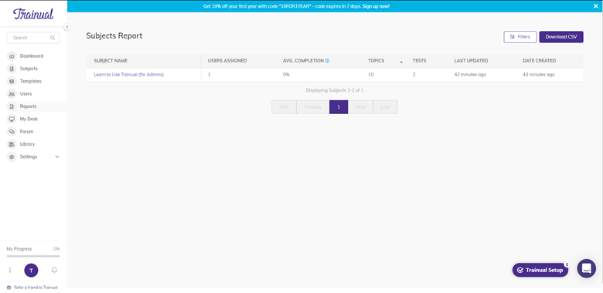The image size is (603, 293).
Task: Click the Subjects document icon in sidebar
Action: click(12, 69)
